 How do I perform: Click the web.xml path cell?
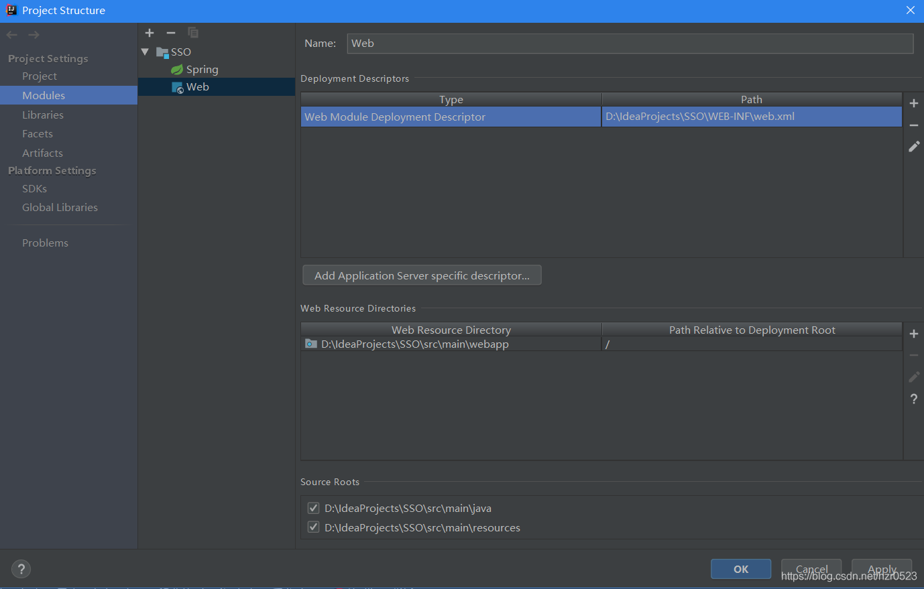click(x=752, y=117)
